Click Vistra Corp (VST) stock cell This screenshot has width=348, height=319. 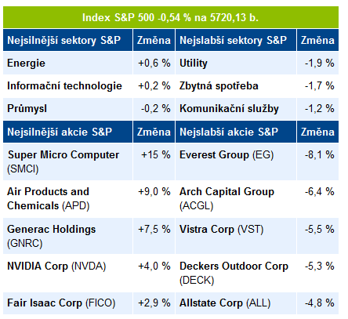pos(236,236)
